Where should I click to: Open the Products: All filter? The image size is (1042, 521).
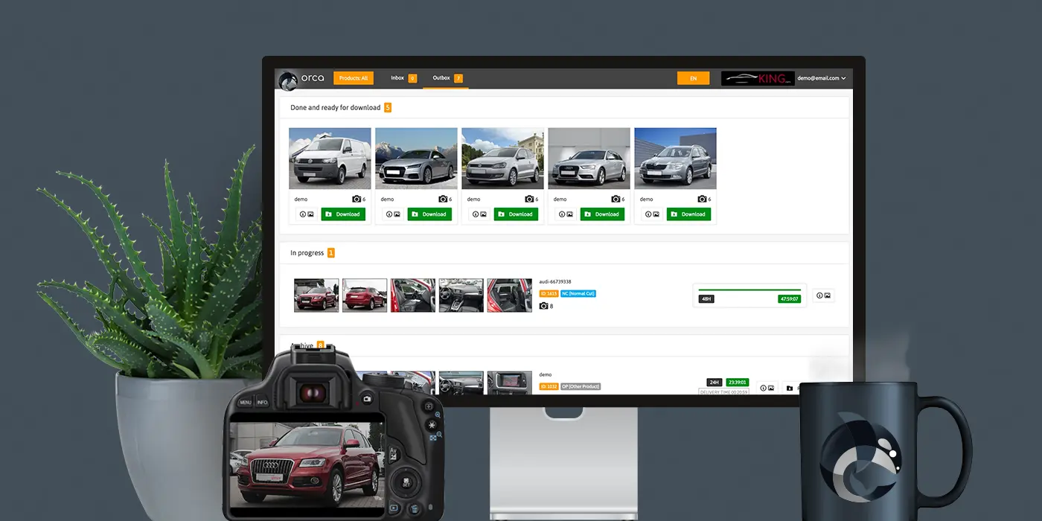tap(354, 78)
